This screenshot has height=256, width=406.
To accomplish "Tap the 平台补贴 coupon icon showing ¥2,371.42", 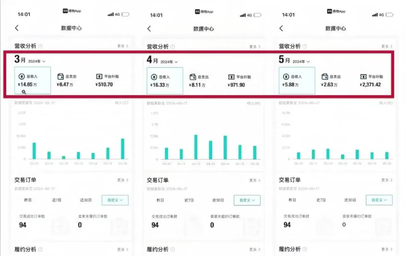I will click(x=364, y=76).
